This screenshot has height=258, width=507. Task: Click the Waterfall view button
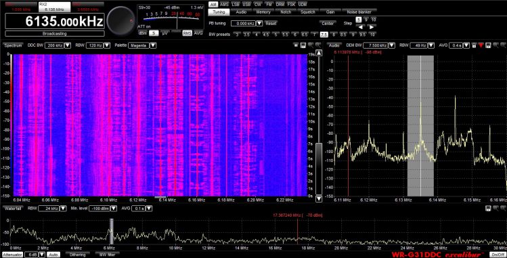[13, 209]
